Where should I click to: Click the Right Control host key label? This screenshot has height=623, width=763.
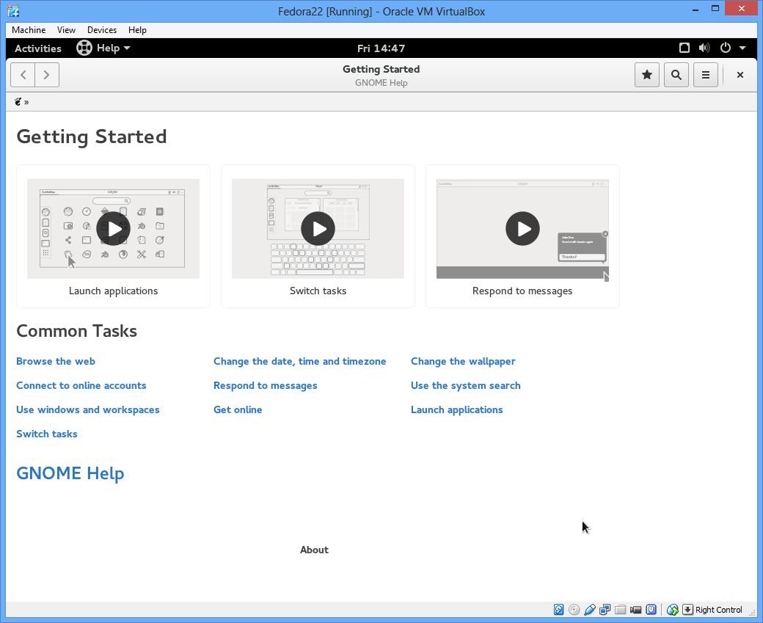point(719,610)
